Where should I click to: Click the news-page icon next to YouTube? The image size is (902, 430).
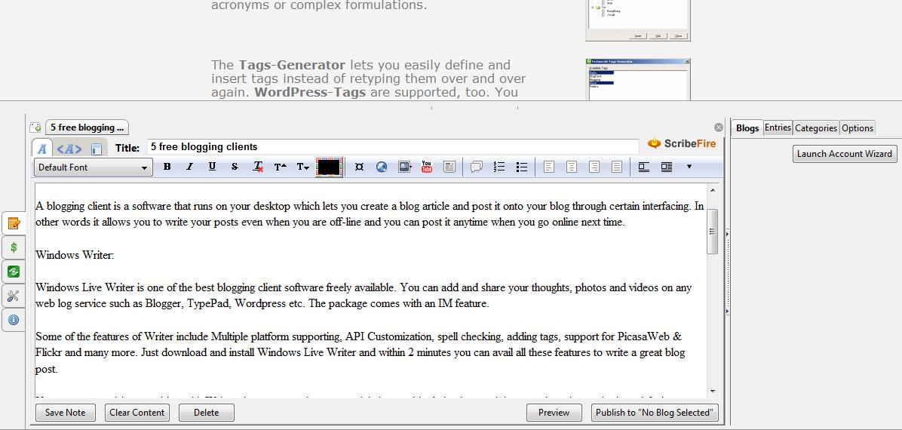pos(449,167)
